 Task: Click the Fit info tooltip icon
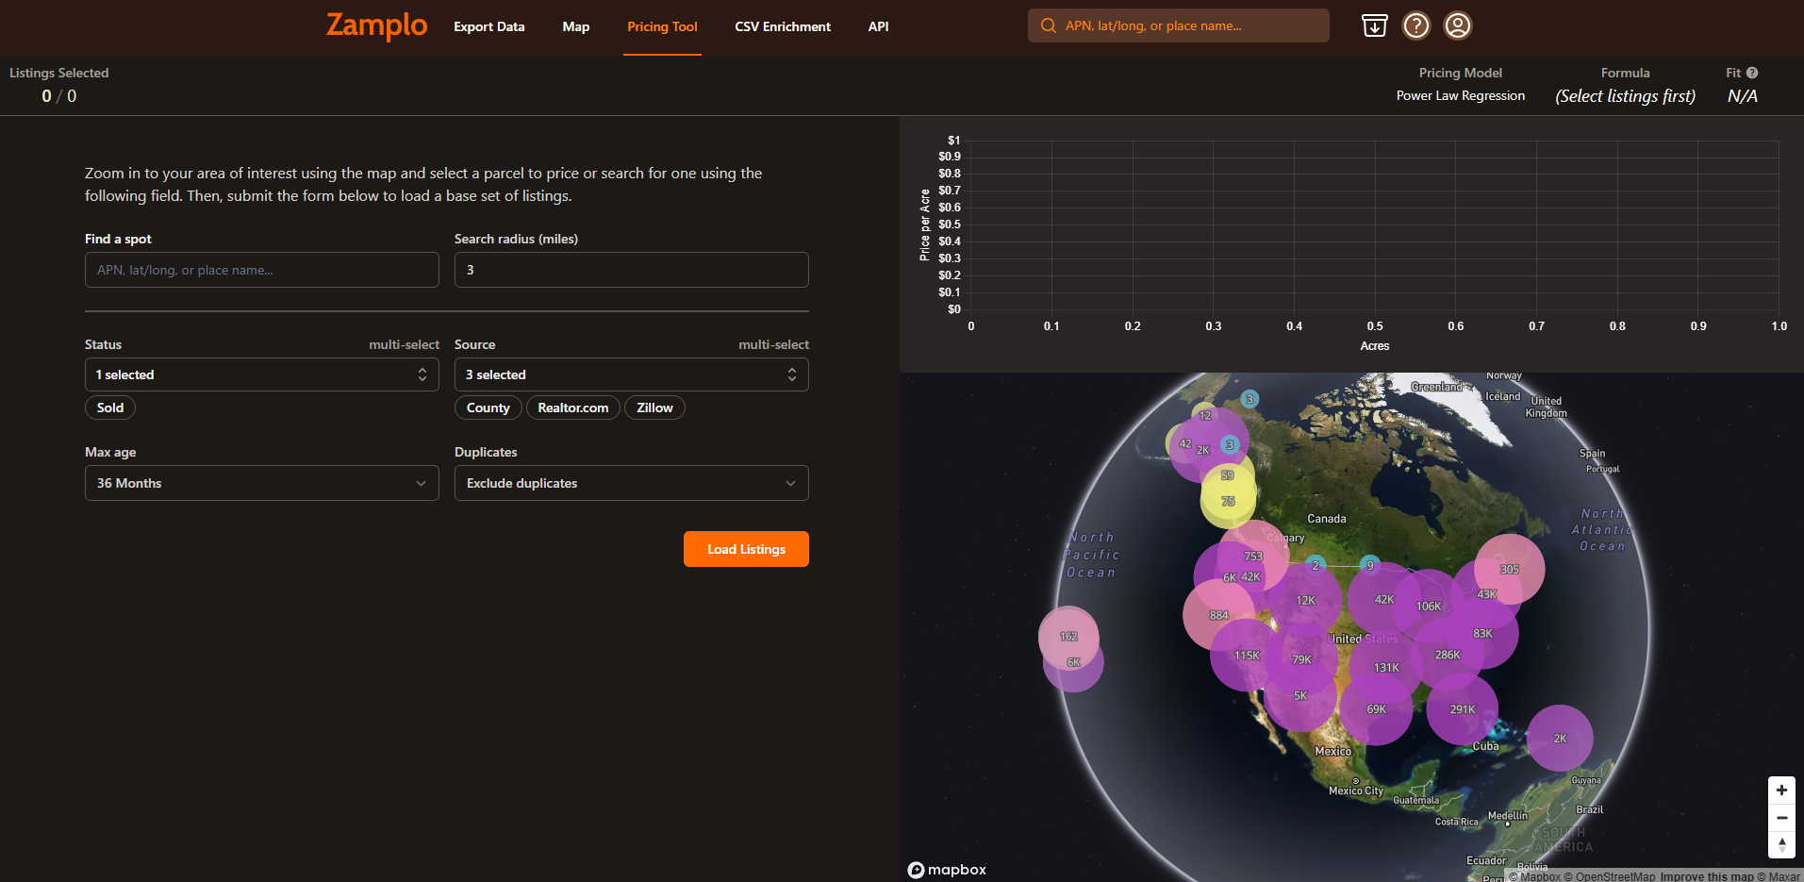[x=1751, y=73]
